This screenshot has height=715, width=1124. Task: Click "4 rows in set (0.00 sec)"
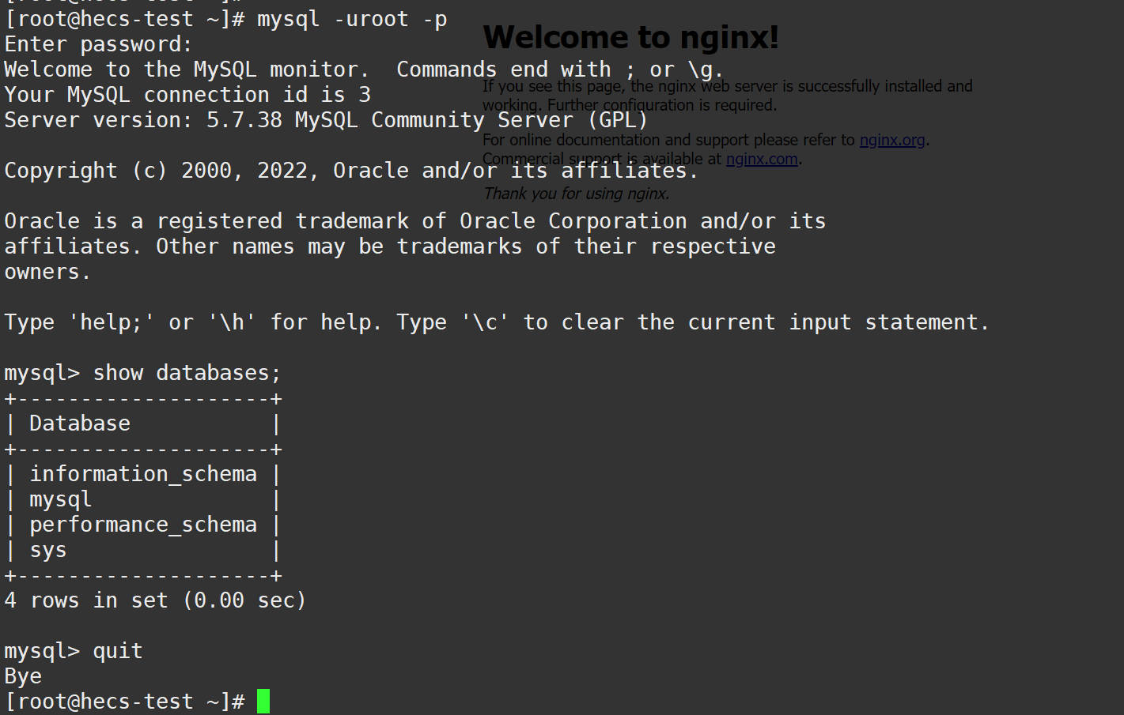click(155, 600)
